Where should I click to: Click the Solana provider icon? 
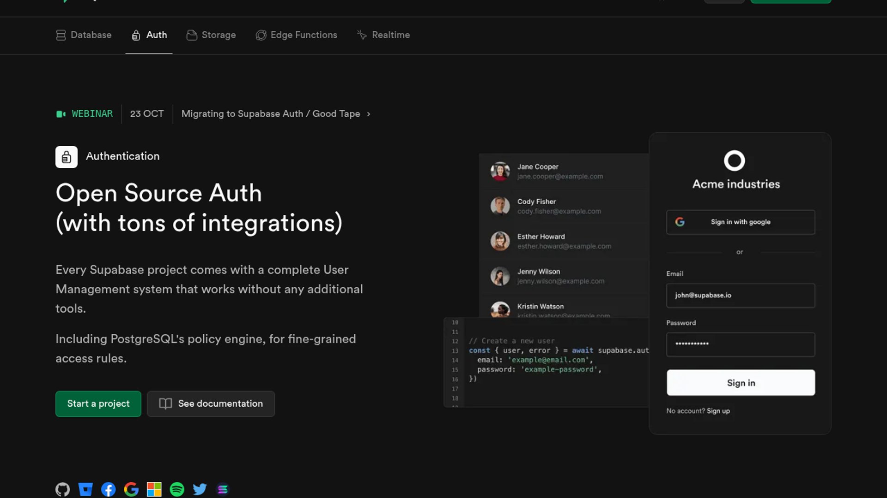point(223,489)
